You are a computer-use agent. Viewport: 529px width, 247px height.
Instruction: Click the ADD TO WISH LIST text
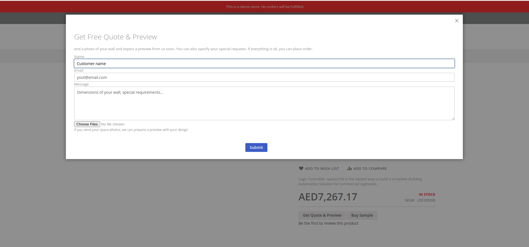click(322, 169)
